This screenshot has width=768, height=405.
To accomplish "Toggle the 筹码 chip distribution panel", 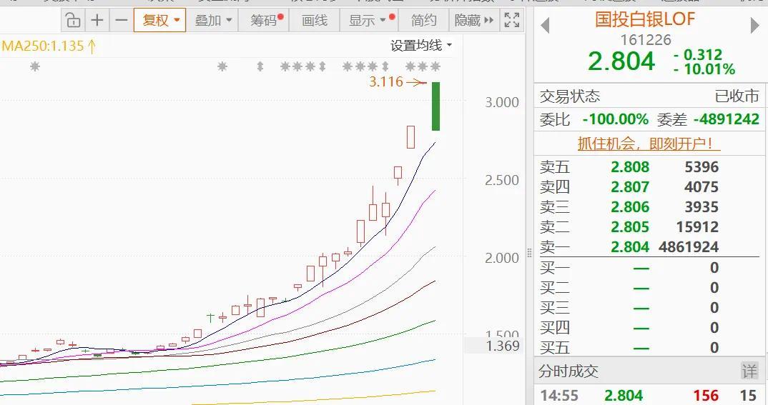I will (266, 20).
